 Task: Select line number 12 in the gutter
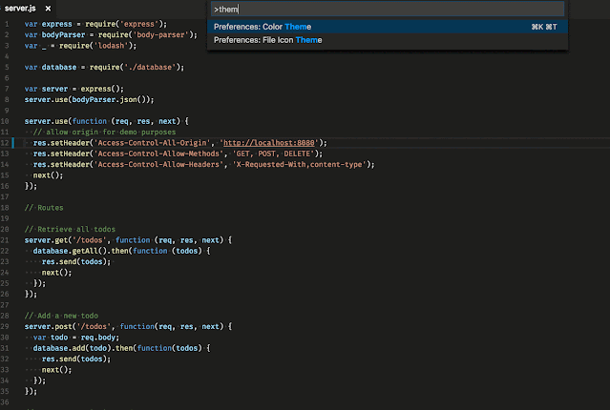pos(5,143)
